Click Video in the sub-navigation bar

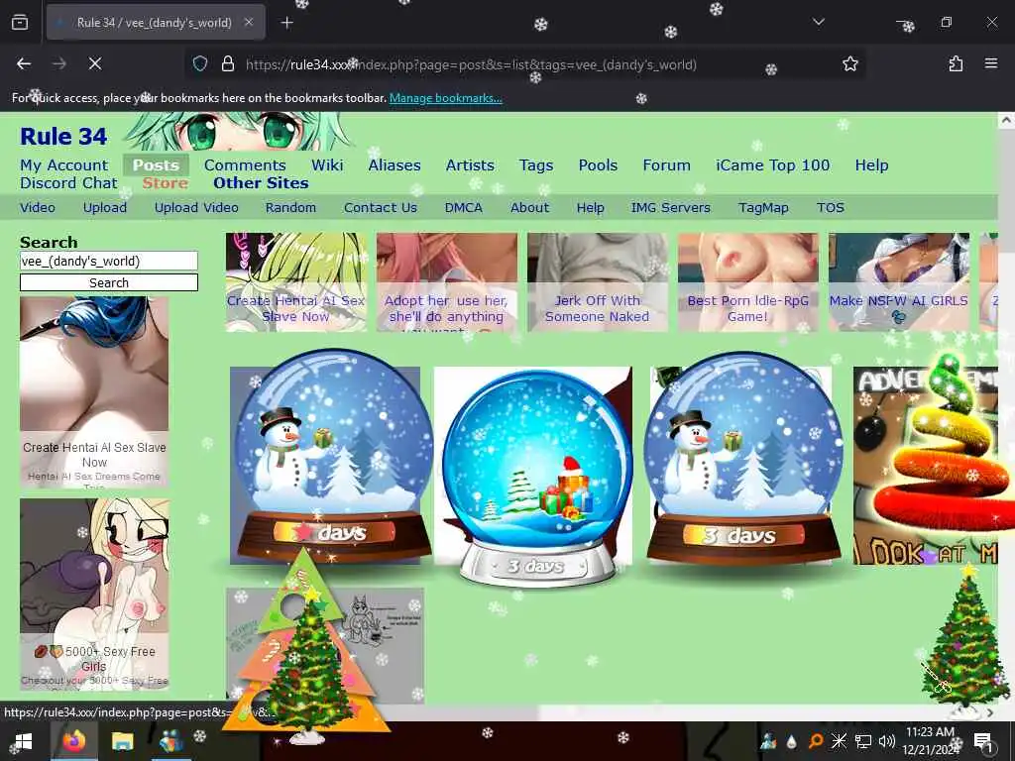pyautogui.click(x=38, y=208)
